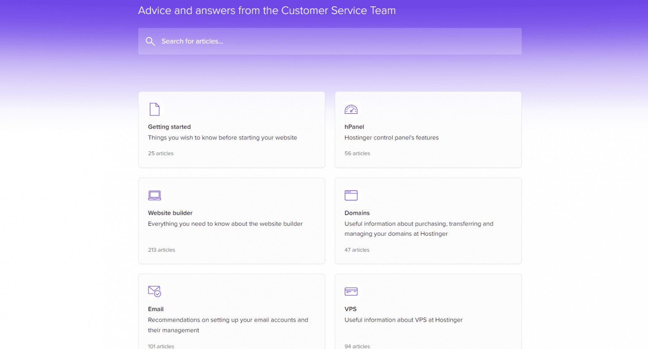Screen dimensions: 648x349
Task: Click the VPS server icon
Action: [351, 291]
